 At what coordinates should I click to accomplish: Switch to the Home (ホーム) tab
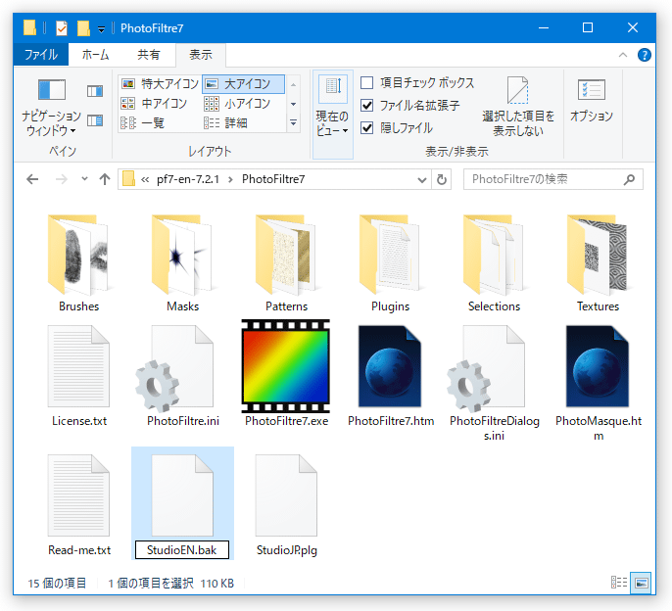[x=95, y=55]
